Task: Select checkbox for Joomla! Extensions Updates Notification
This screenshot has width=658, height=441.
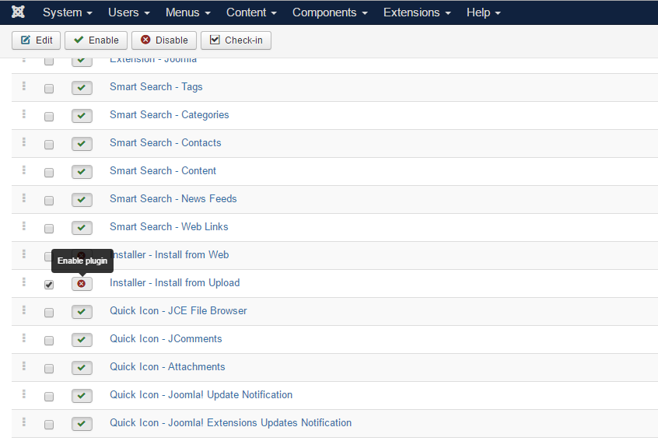Action: pos(49,425)
